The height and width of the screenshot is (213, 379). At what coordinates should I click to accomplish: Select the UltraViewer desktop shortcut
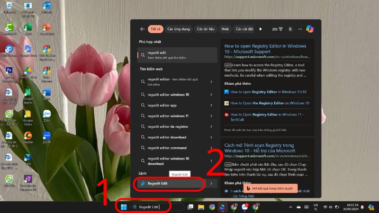click(x=9, y=51)
